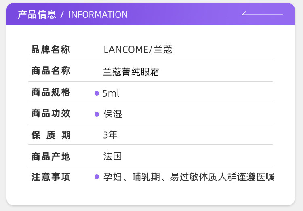303x211 pixels.
Task: Open the 兰蔻菁纯眼霜 product name
Action: pyautogui.click(x=130, y=72)
